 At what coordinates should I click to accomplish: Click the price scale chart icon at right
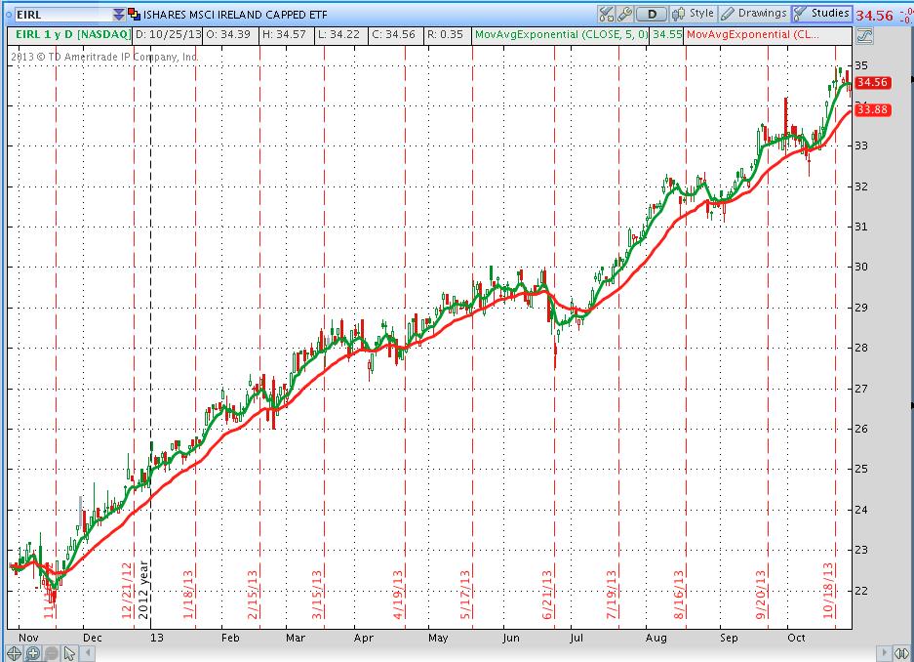point(864,36)
